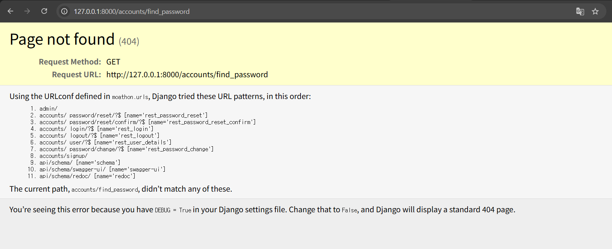Reload the current page

44,11
